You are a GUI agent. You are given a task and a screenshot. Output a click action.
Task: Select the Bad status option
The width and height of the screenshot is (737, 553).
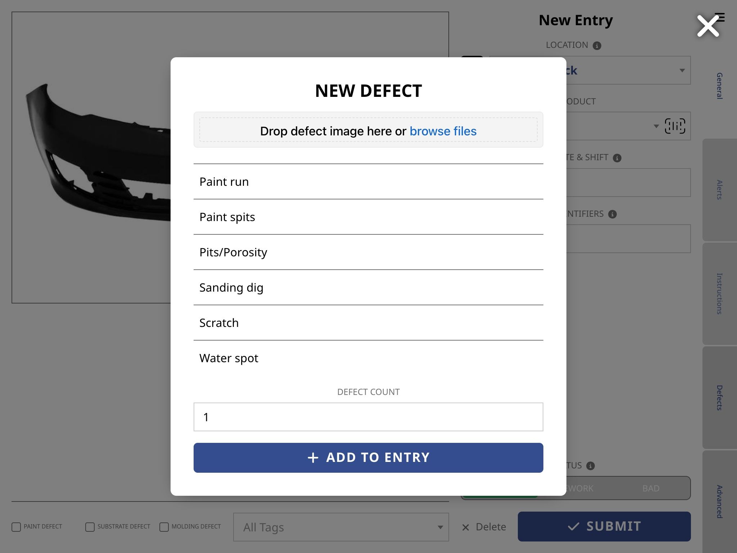(651, 489)
